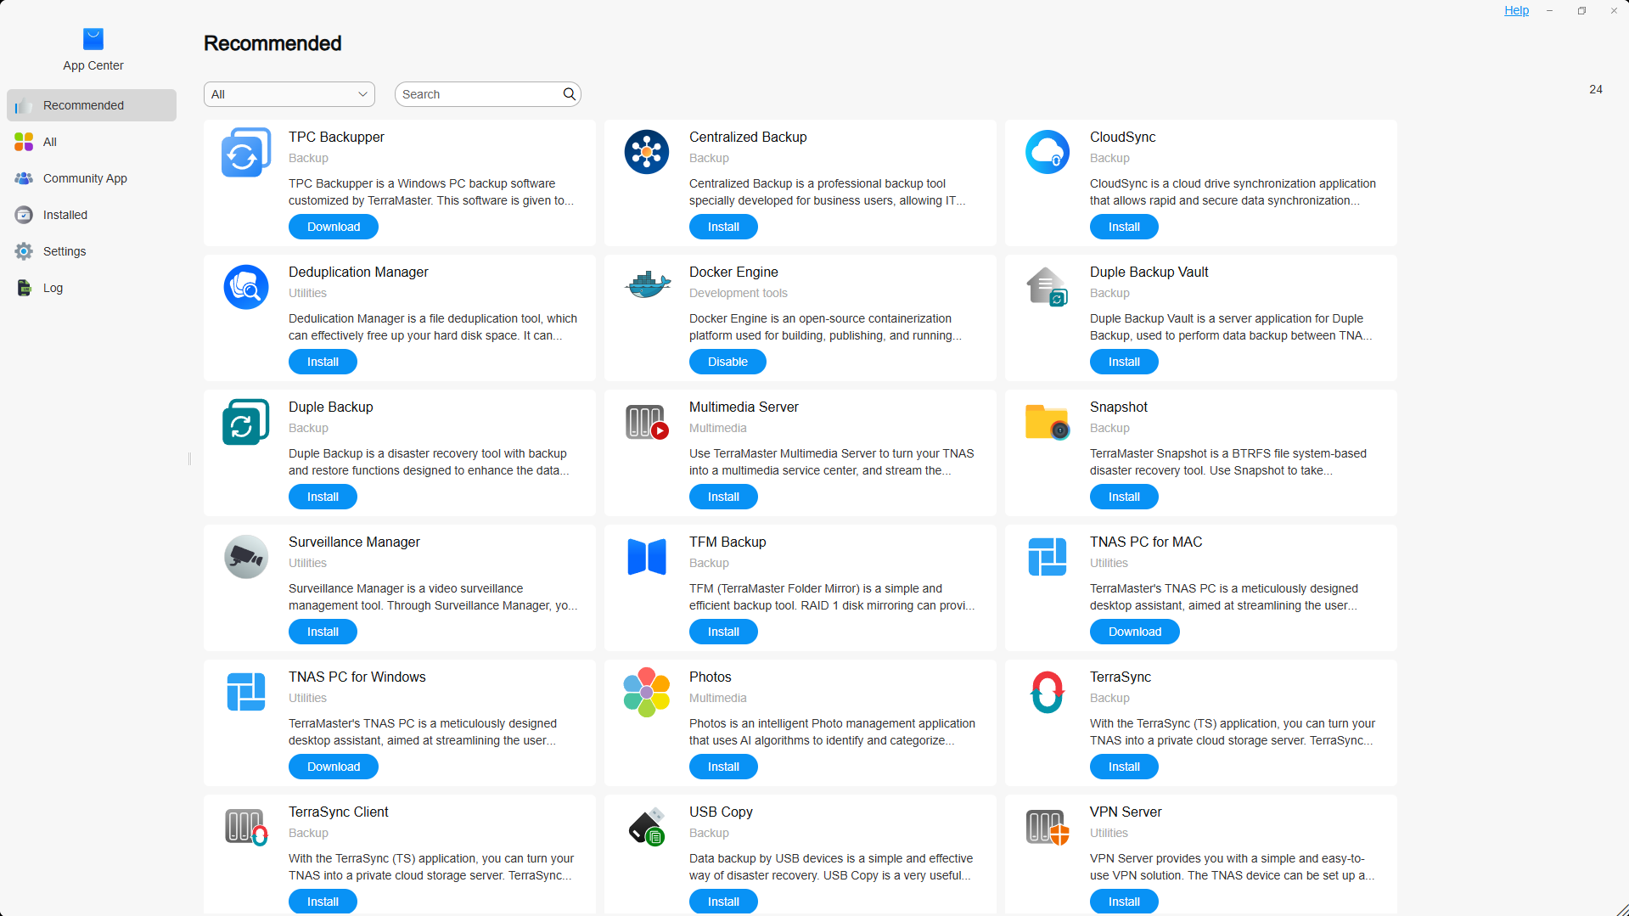Install Deduplication Manager
Screen dimensions: 1629x916
[x=323, y=362]
